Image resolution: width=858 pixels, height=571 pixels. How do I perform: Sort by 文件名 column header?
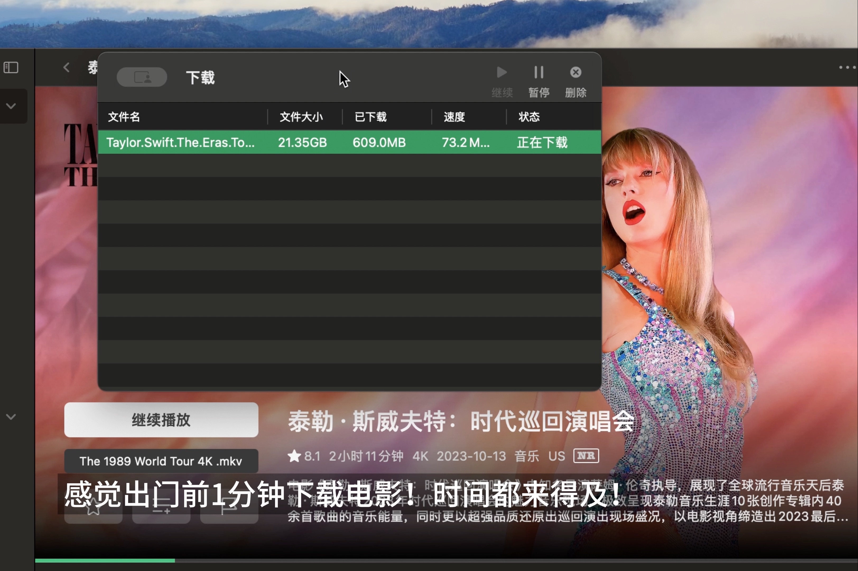click(x=124, y=117)
